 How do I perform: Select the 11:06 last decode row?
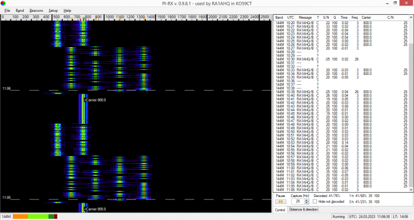pyautogui.click(x=341, y=189)
